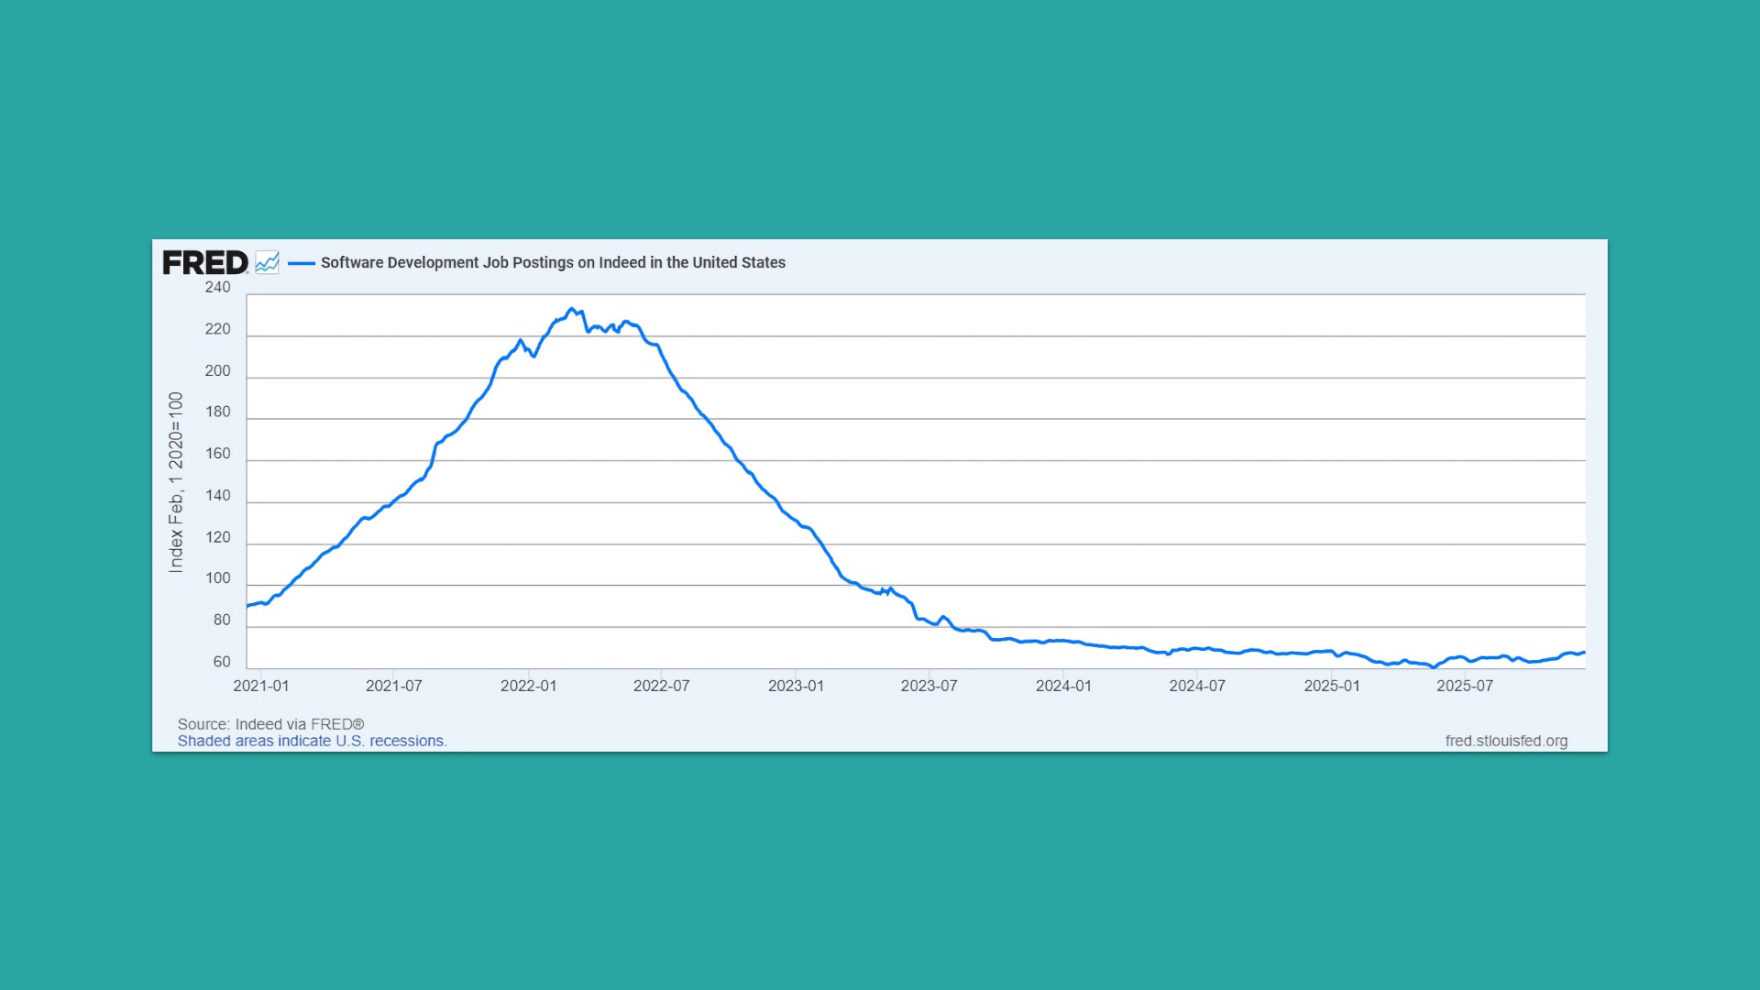Viewport: 1760px width, 990px height.
Task: Click the 2022-07 x-axis label
Action: click(662, 686)
